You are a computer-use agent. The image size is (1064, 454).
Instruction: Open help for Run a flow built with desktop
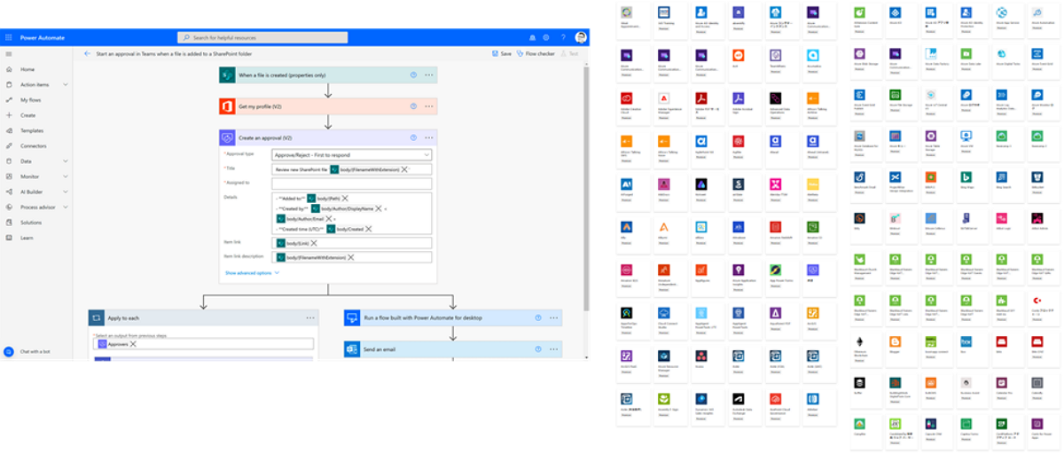537,317
